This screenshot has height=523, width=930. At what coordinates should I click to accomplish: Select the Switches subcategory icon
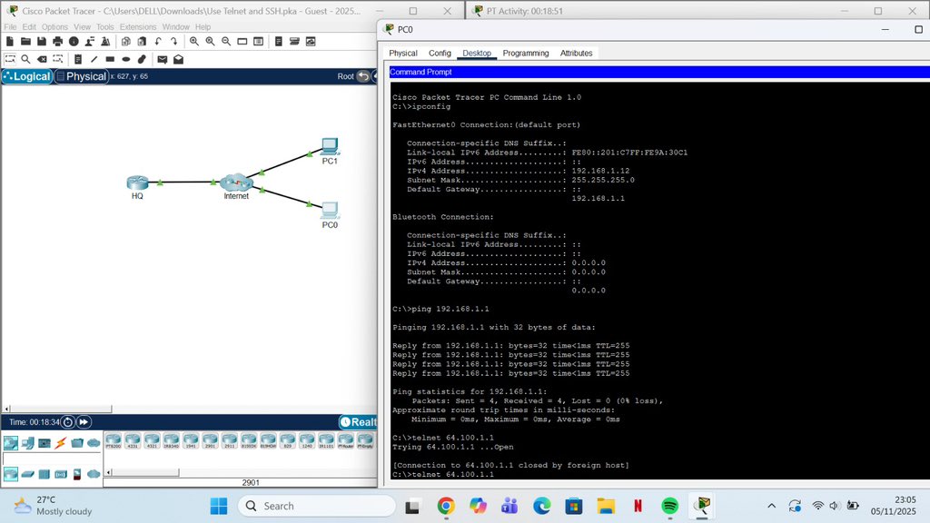27,474
